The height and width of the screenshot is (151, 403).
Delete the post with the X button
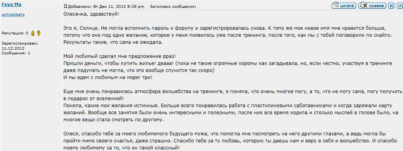point(391,5)
